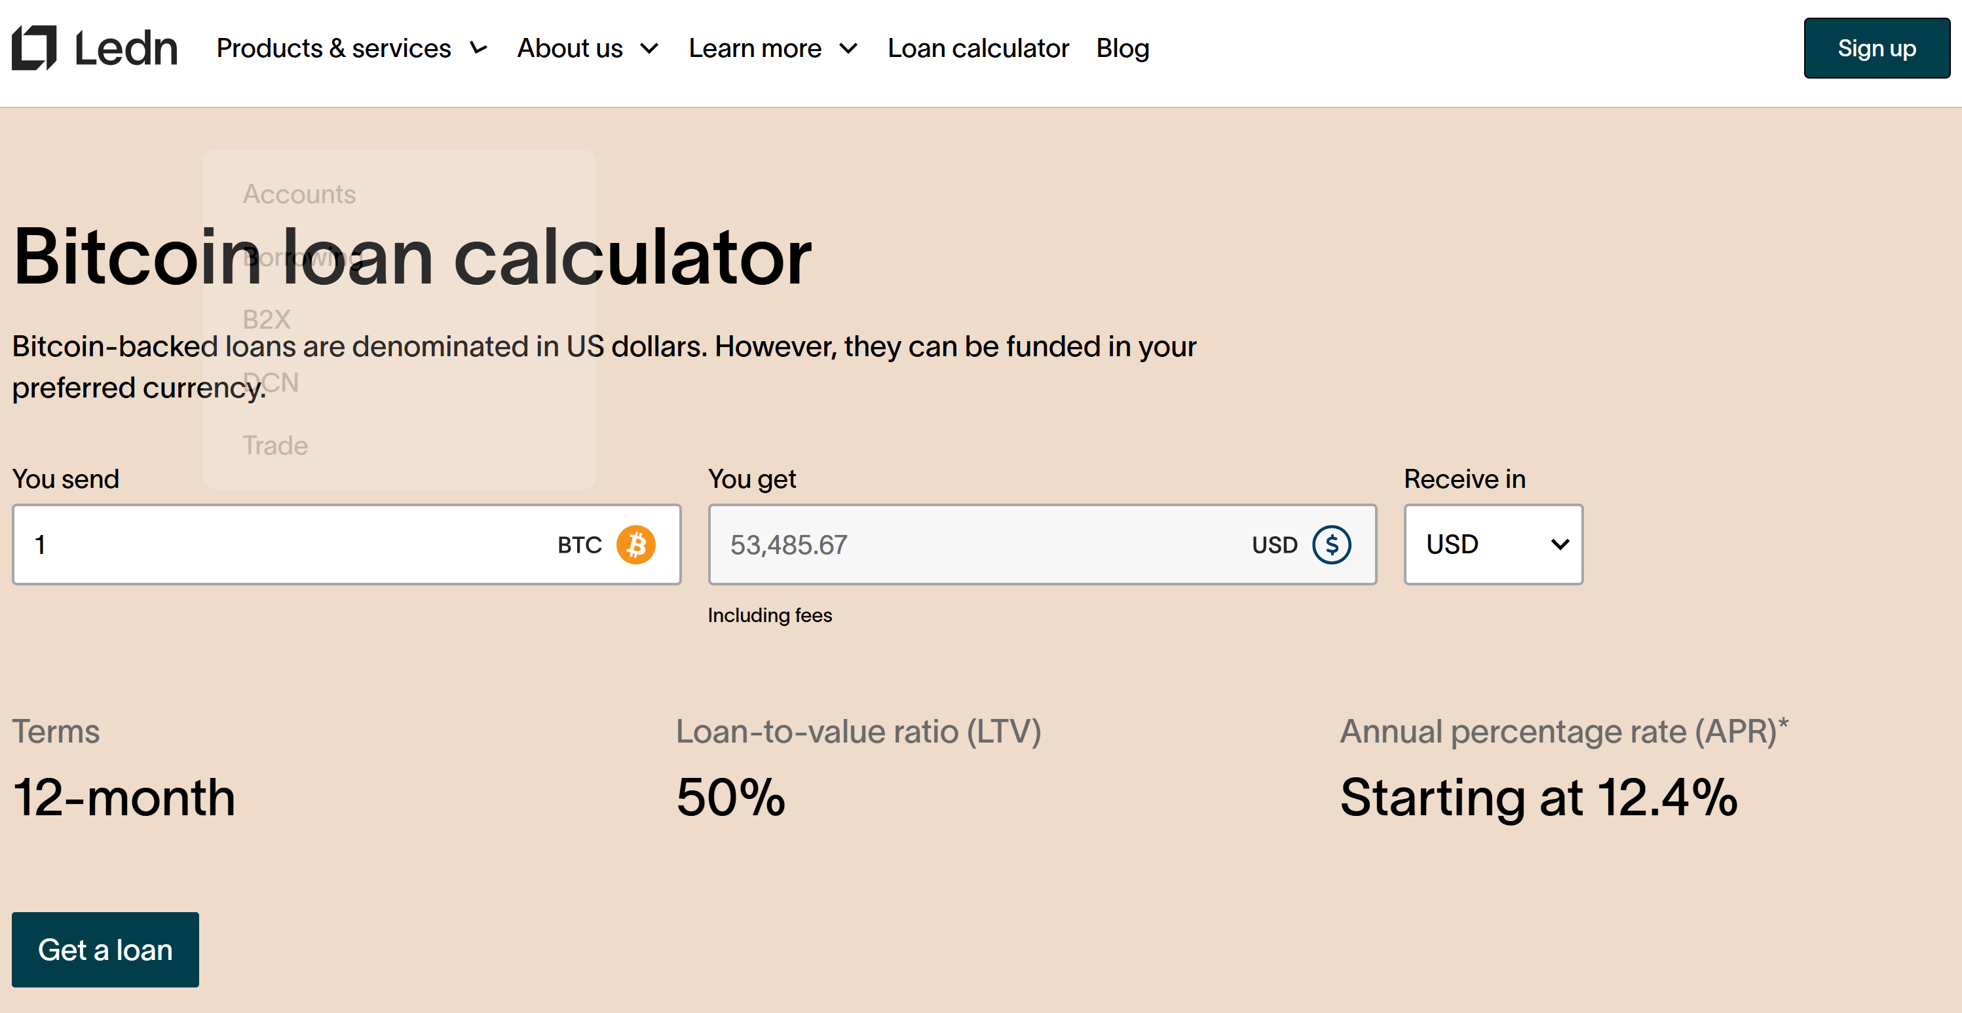The width and height of the screenshot is (1962, 1013).
Task: Click the Ledn wordmark text
Action: coord(126,48)
